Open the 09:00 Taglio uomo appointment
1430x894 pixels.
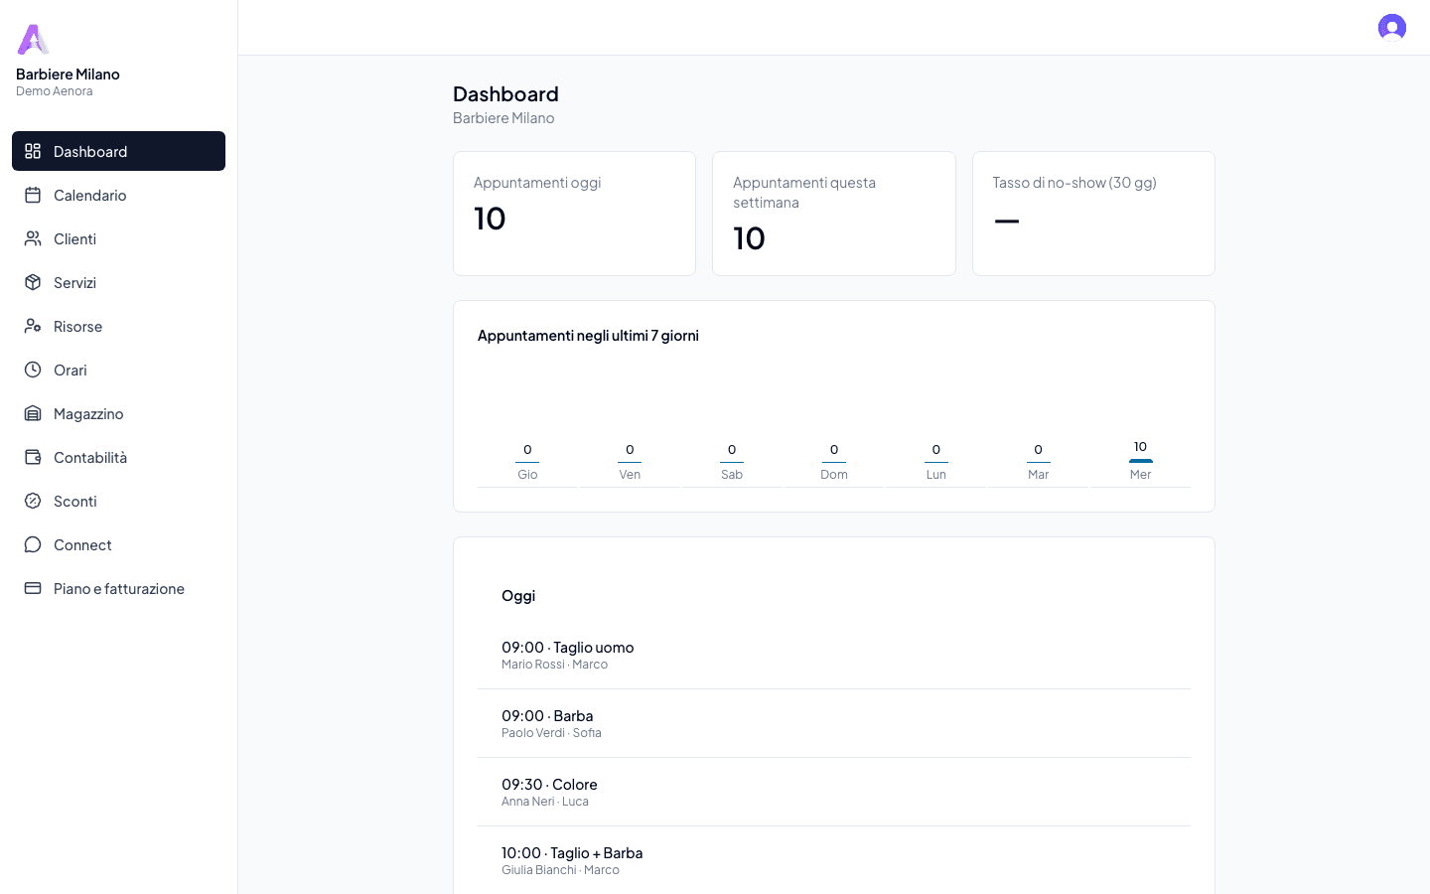point(834,655)
